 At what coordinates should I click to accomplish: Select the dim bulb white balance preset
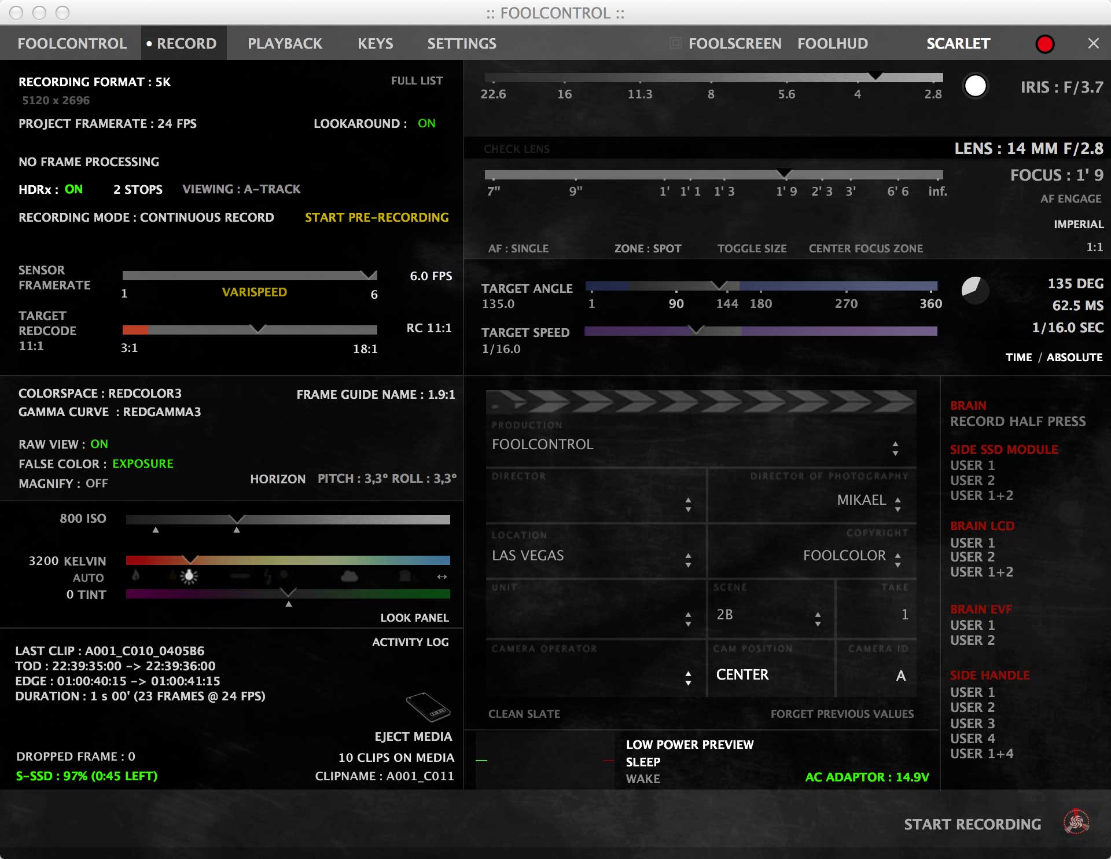click(x=172, y=575)
